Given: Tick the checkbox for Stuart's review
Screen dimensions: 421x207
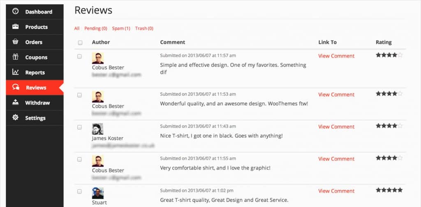Looking at the screenshot, I should 79,191.
